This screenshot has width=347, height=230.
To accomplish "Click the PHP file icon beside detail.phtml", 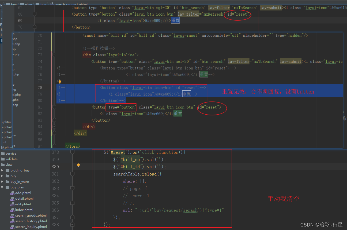I will (x=12, y=199).
